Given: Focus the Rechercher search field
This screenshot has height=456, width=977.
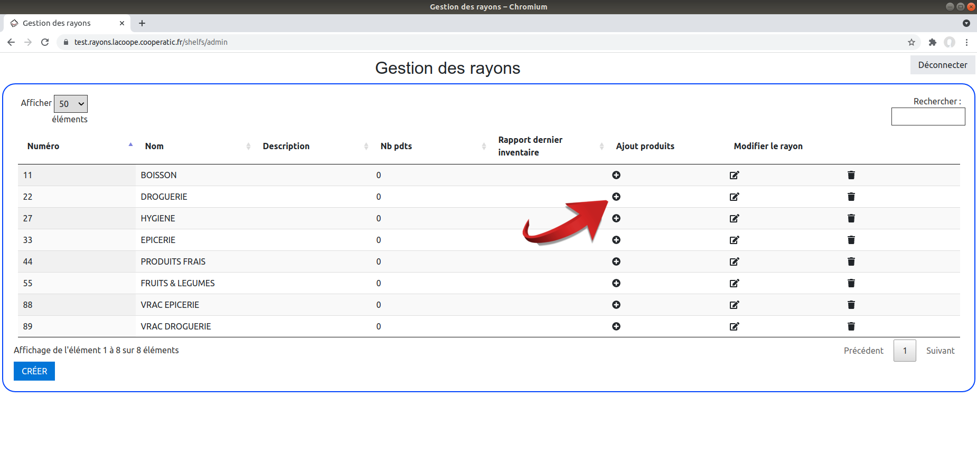Looking at the screenshot, I should pyautogui.click(x=928, y=117).
